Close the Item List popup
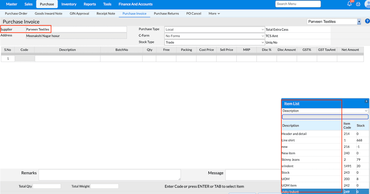This screenshot has width=370, height=194. 366,102
